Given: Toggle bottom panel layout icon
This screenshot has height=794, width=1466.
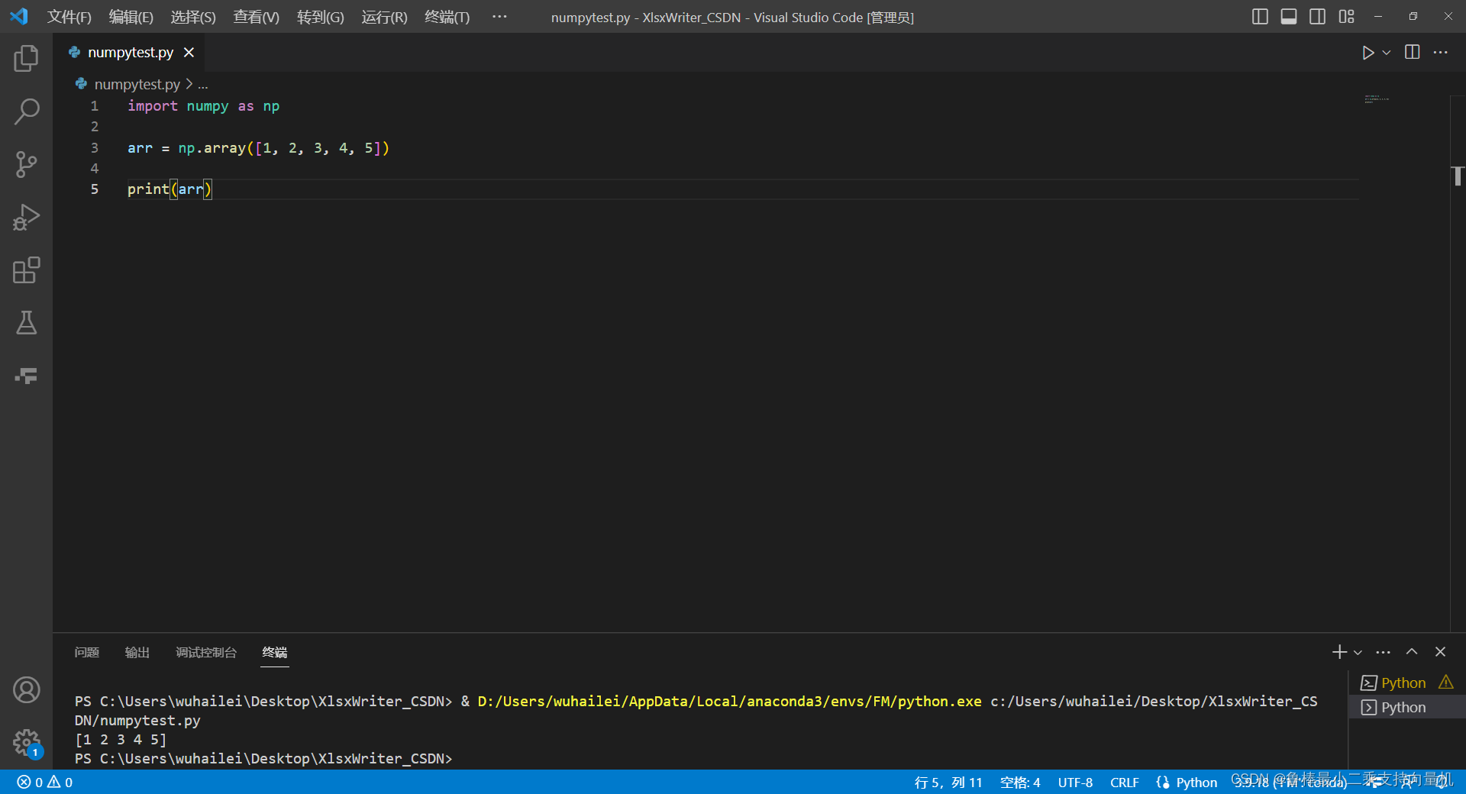Looking at the screenshot, I should click(x=1289, y=17).
